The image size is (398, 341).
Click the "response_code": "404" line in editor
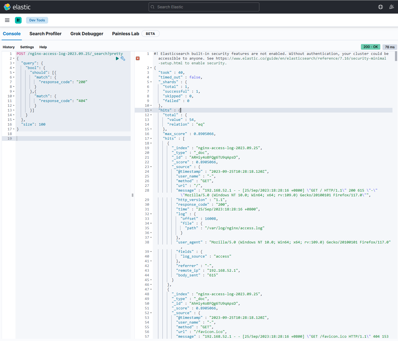pyautogui.click(x=63, y=101)
